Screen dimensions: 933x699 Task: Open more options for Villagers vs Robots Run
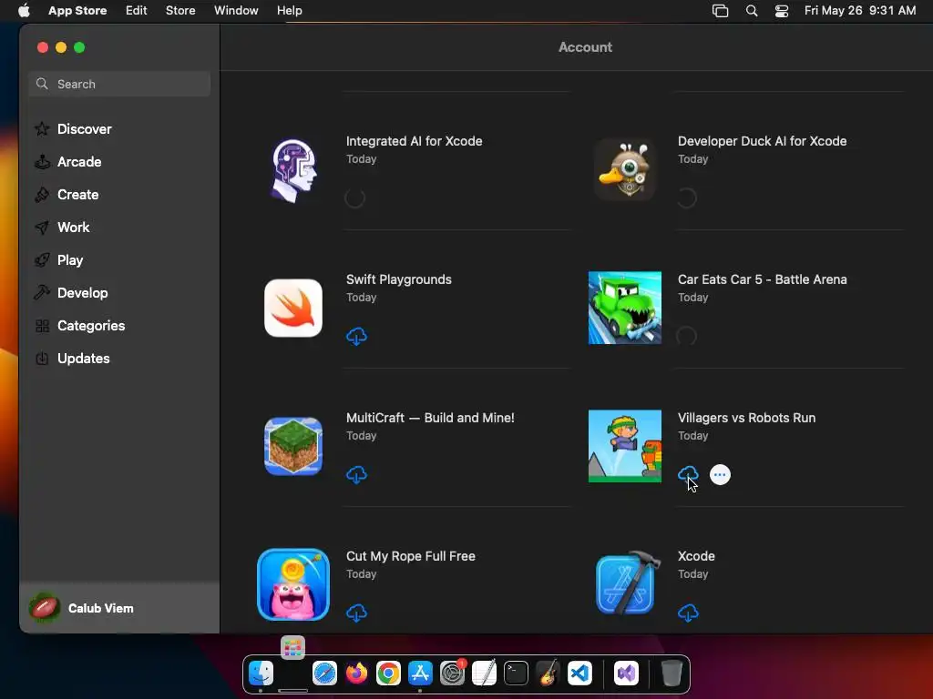click(720, 475)
